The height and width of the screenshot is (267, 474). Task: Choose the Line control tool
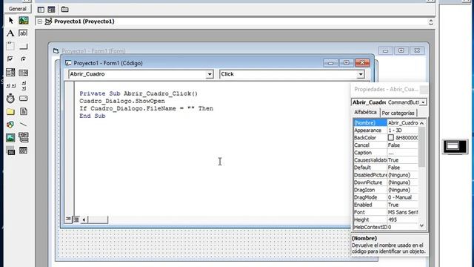24,125
